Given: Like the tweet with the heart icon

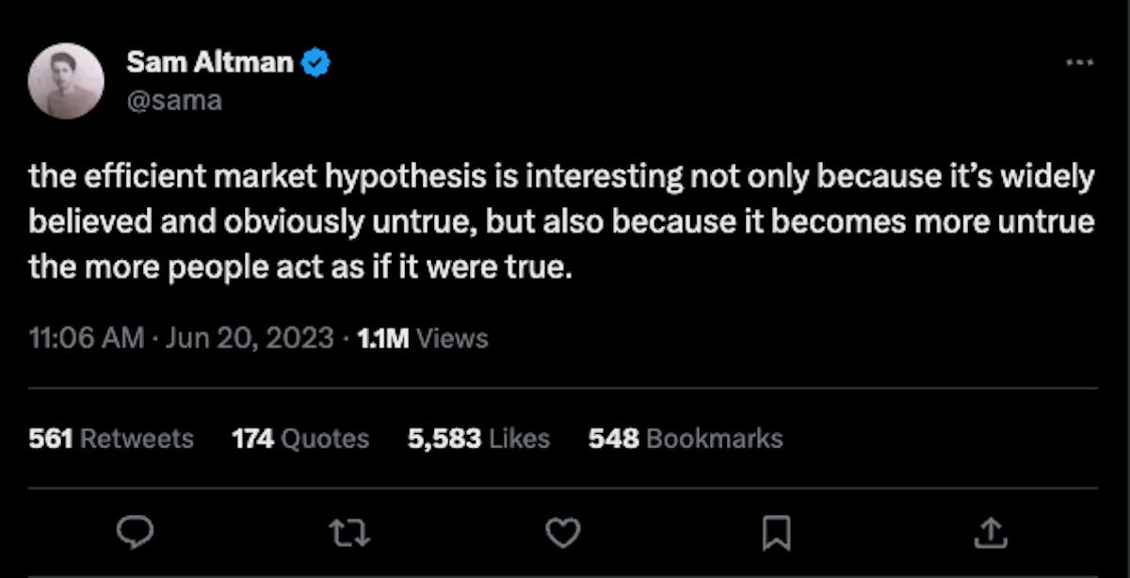Looking at the screenshot, I should pyautogui.click(x=563, y=534).
